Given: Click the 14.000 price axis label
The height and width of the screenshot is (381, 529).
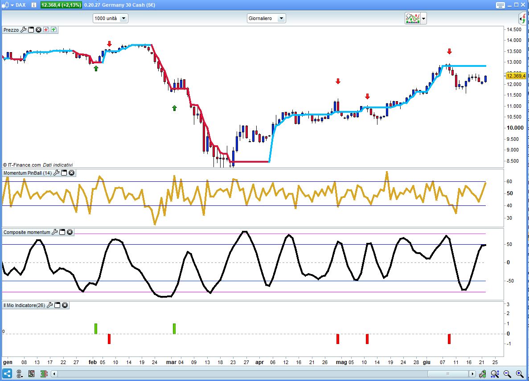Looking at the screenshot, I should (514, 40).
